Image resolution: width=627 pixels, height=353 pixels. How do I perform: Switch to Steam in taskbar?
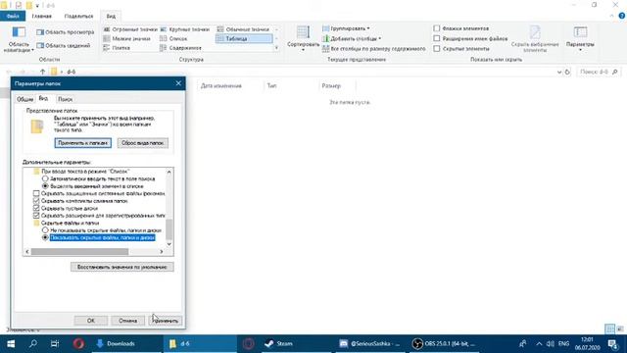tap(297, 343)
